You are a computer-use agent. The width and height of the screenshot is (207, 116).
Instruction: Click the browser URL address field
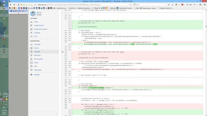pyautogui.click(x=81, y=5)
